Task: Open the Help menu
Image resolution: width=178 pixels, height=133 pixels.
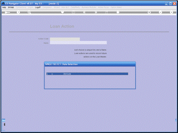Action: pos(4,7)
